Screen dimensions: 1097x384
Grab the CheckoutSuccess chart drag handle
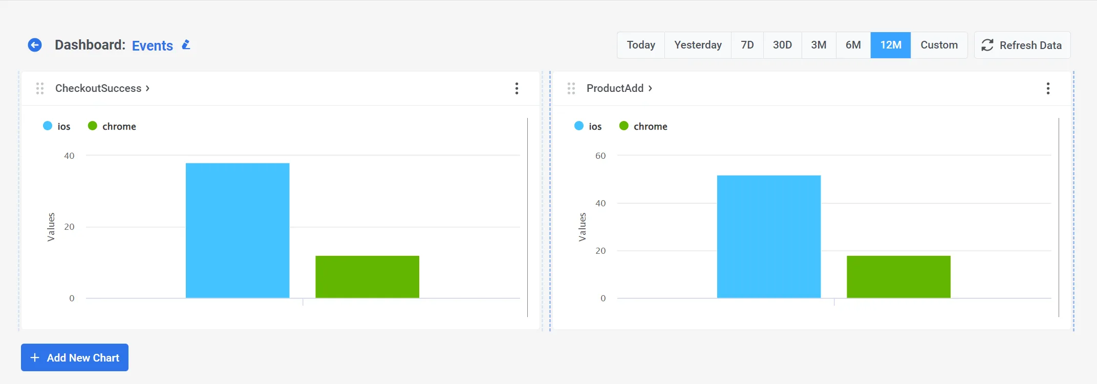point(40,88)
